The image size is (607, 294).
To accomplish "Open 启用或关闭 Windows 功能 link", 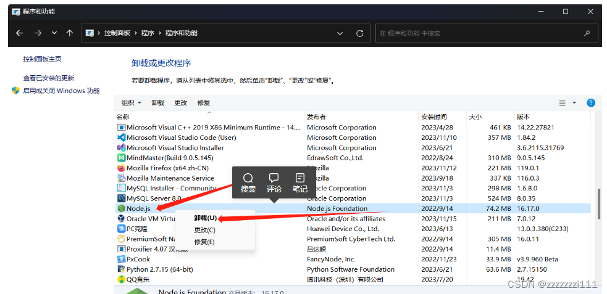I will pos(61,91).
